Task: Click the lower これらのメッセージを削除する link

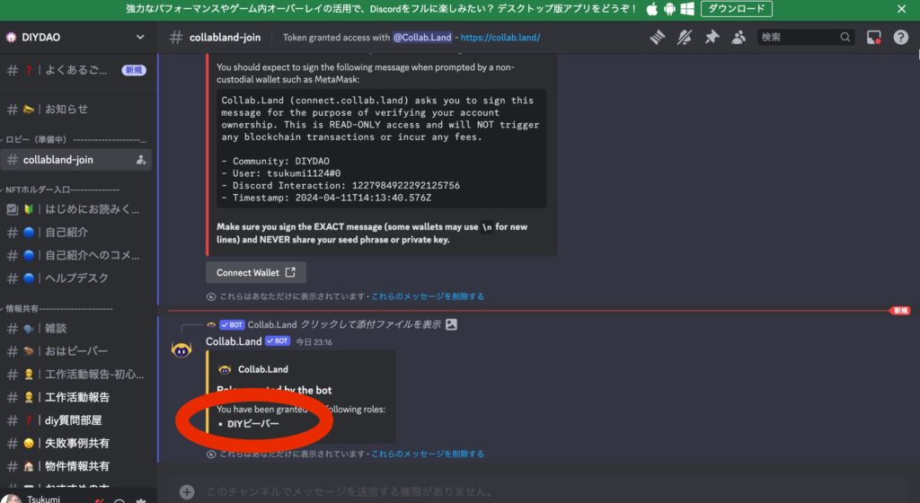Action: (x=428, y=454)
